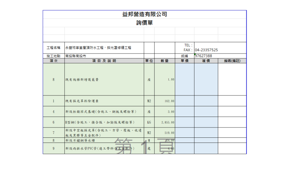The image size is (308, 173).
Task: Click the 數量 column header
Action: [165, 61]
